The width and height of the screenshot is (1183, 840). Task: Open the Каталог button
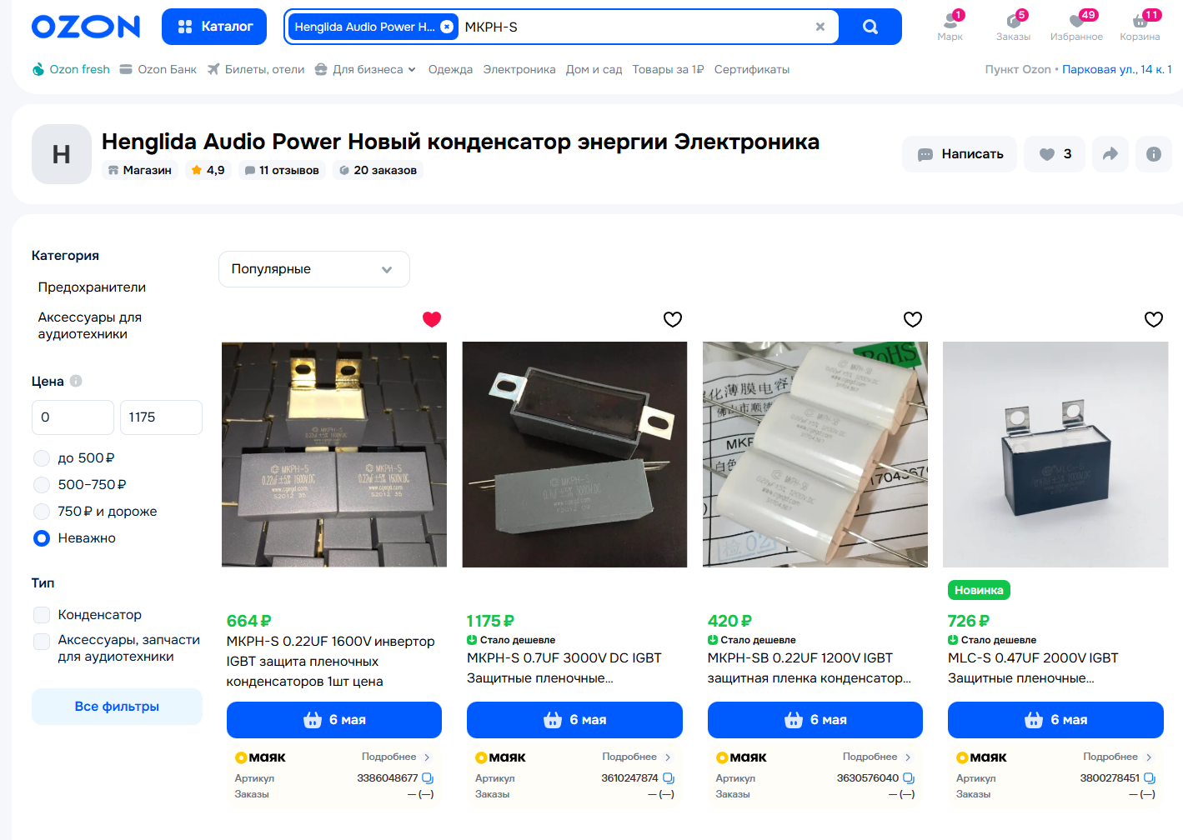coord(214,27)
